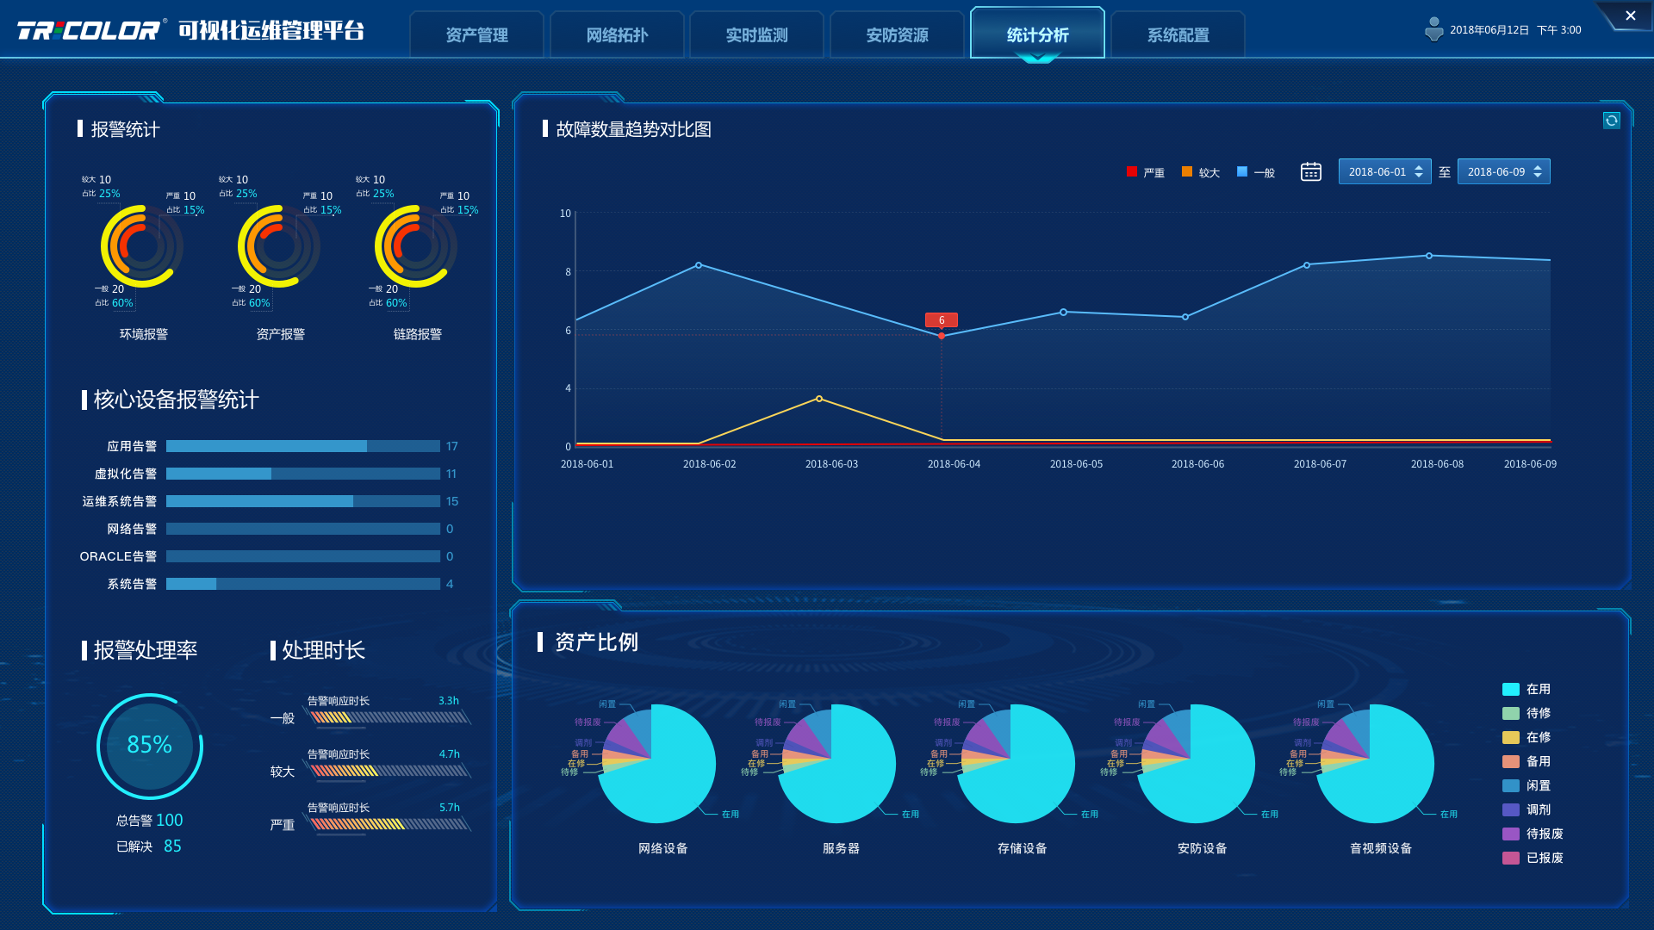Open the 系统配置 tab
This screenshot has width=1654, height=930.
[1178, 35]
